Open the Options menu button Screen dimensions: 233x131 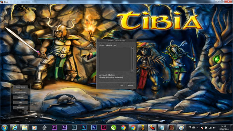[20, 97]
